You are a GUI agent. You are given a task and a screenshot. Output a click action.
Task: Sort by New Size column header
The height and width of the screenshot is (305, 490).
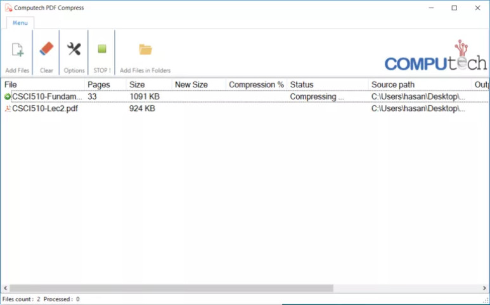point(199,85)
